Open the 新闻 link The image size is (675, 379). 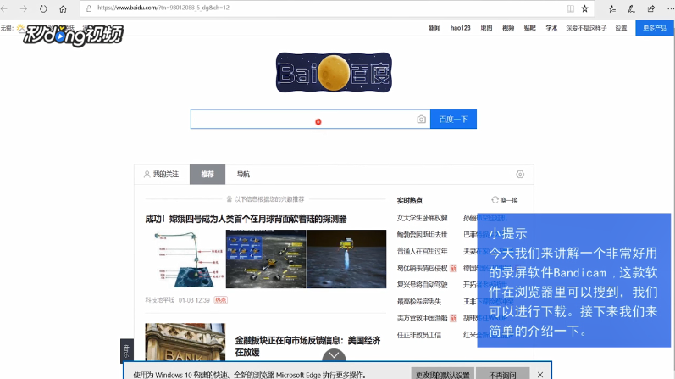click(x=434, y=28)
